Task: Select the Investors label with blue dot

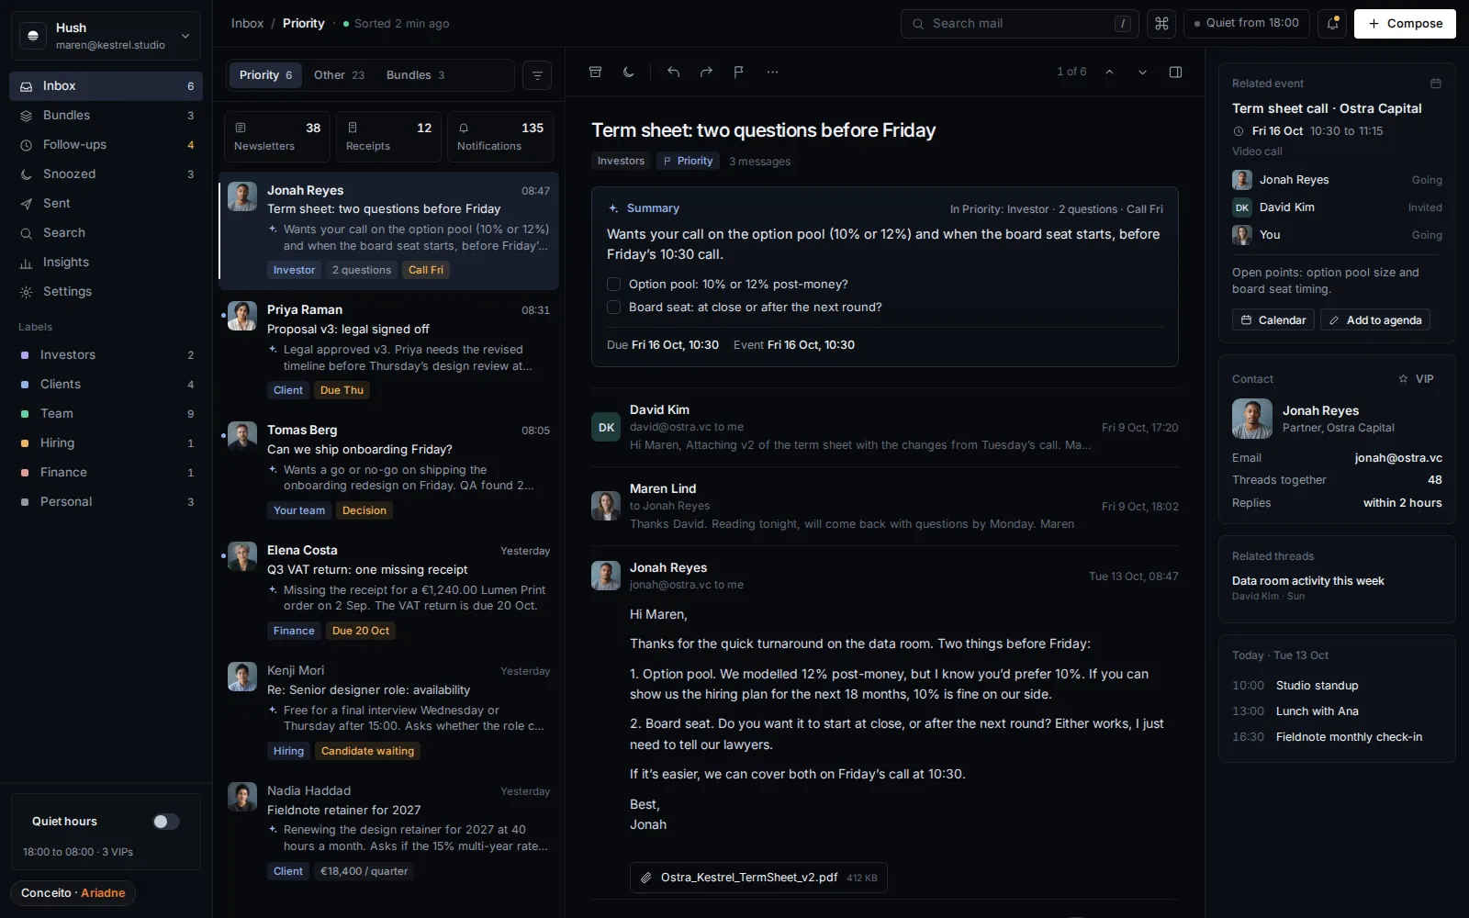Action: coord(106,355)
